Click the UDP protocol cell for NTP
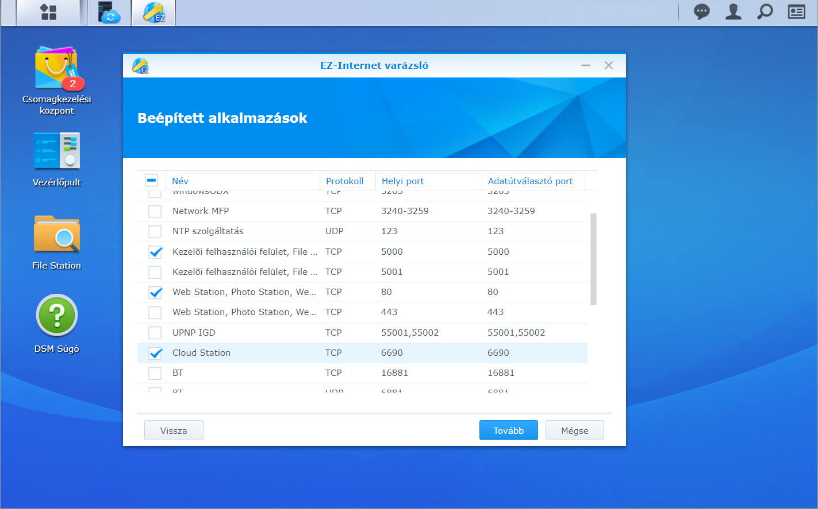The image size is (818, 509). coord(334,231)
